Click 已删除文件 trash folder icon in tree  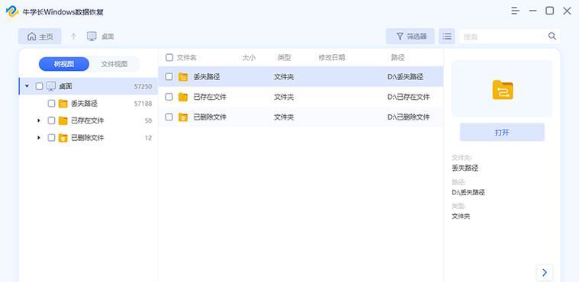[x=63, y=138]
